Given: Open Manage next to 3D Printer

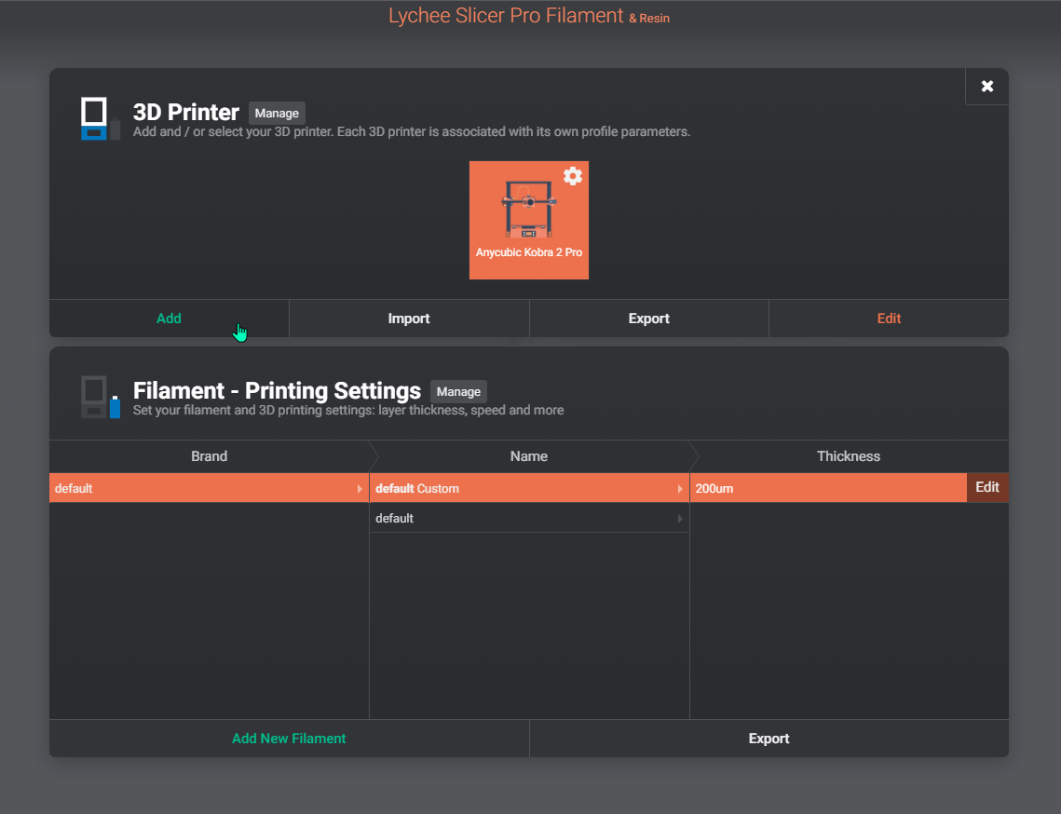Looking at the screenshot, I should [277, 113].
